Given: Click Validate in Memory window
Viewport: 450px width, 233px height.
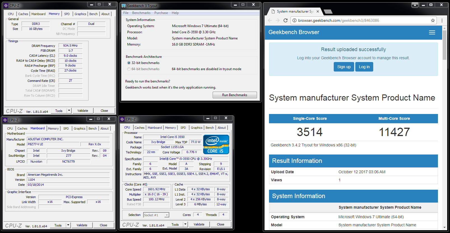Looking at the screenshot, I should 83,111.
